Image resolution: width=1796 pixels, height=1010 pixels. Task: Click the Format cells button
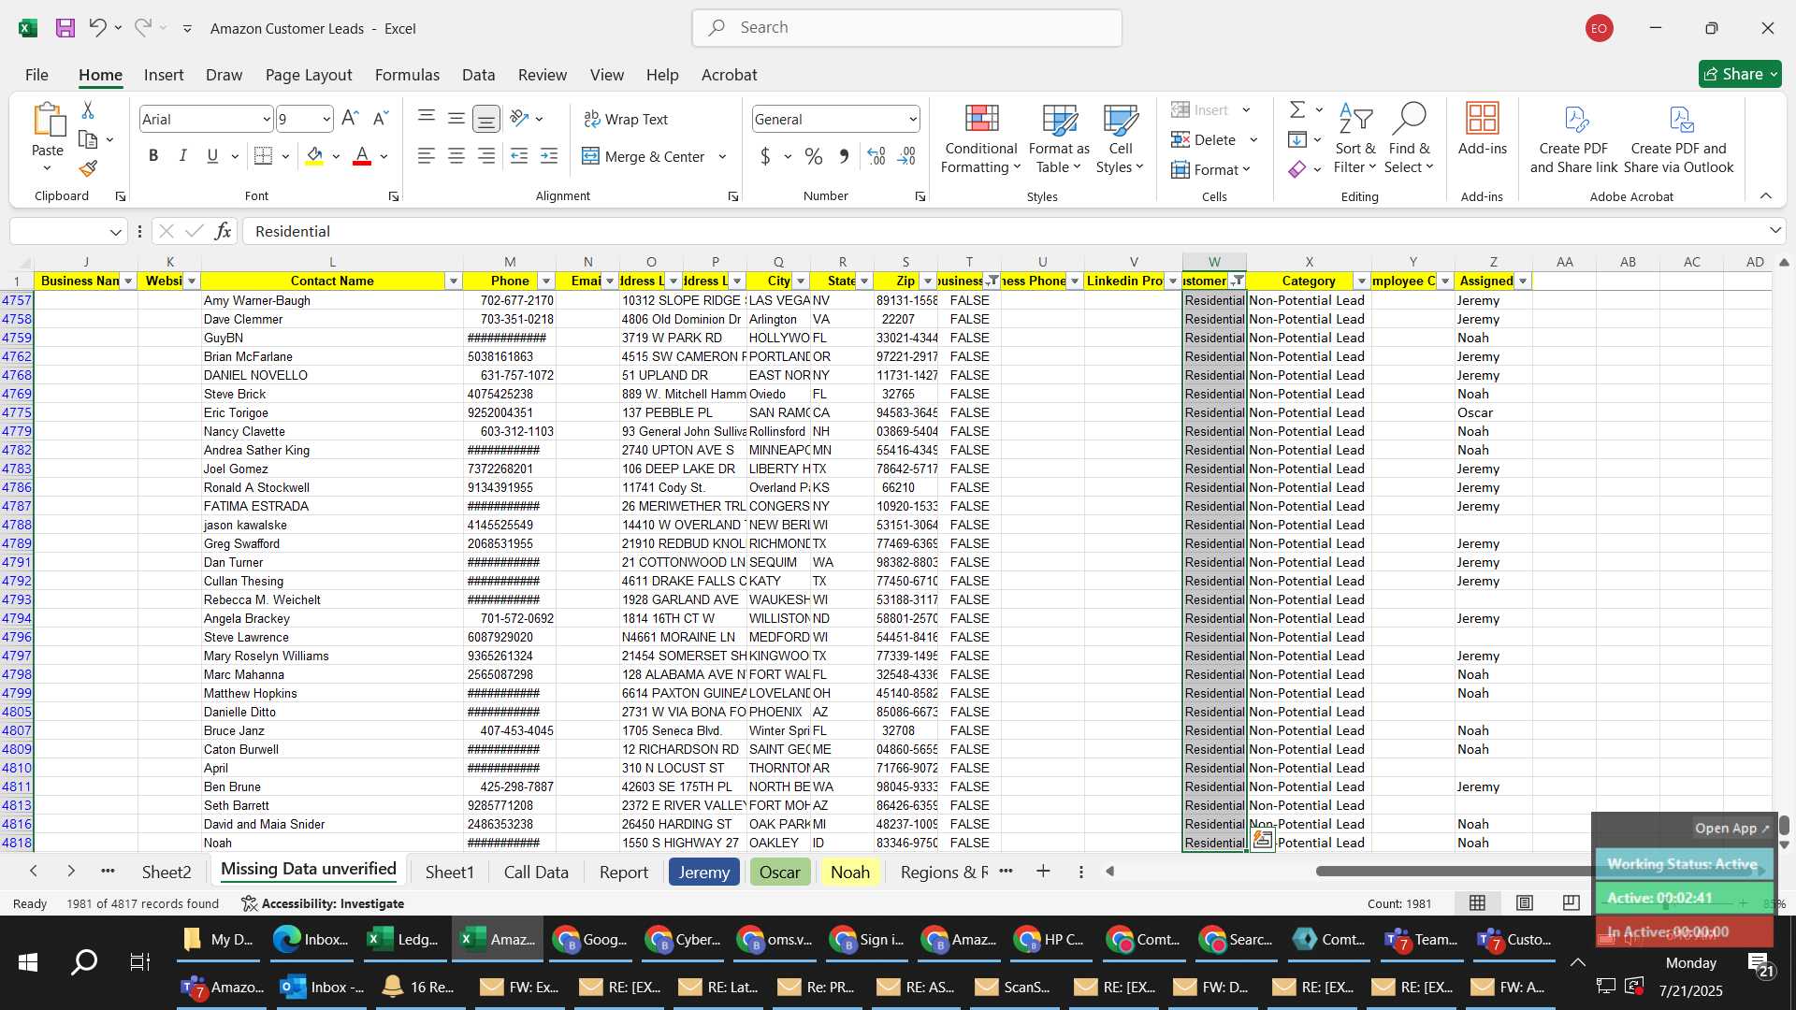[x=1211, y=169]
